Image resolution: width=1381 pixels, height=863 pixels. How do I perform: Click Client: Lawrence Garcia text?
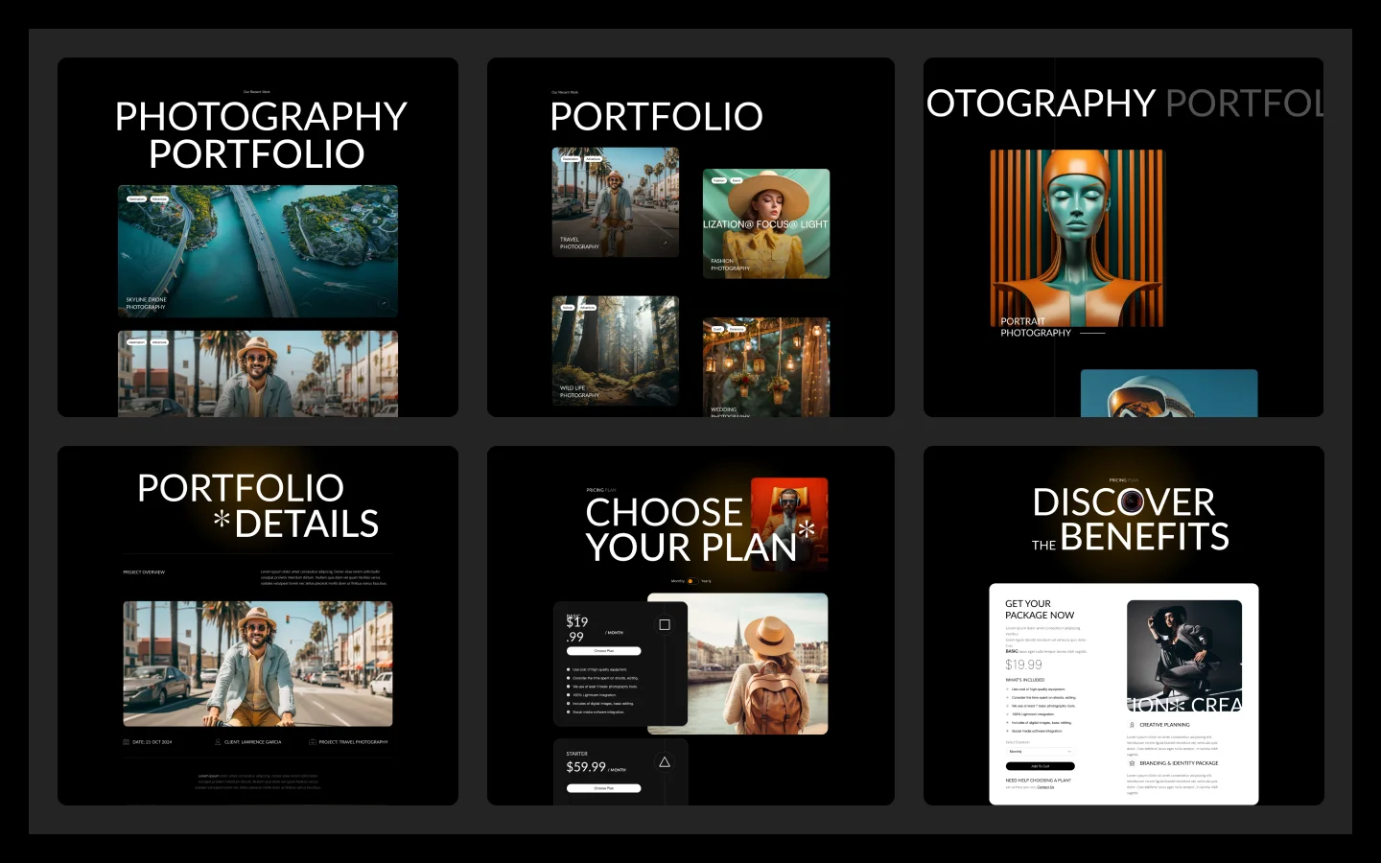tap(252, 742)
